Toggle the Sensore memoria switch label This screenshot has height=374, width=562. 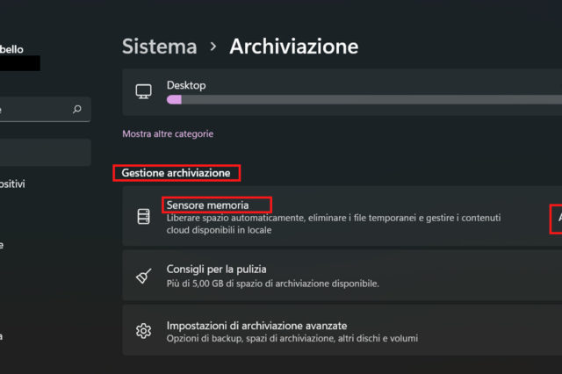(557, 217)
